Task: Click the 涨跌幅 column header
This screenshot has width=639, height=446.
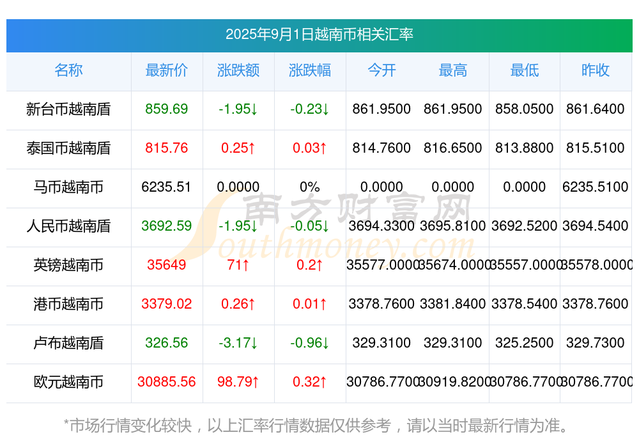Action: coord(310,70)
